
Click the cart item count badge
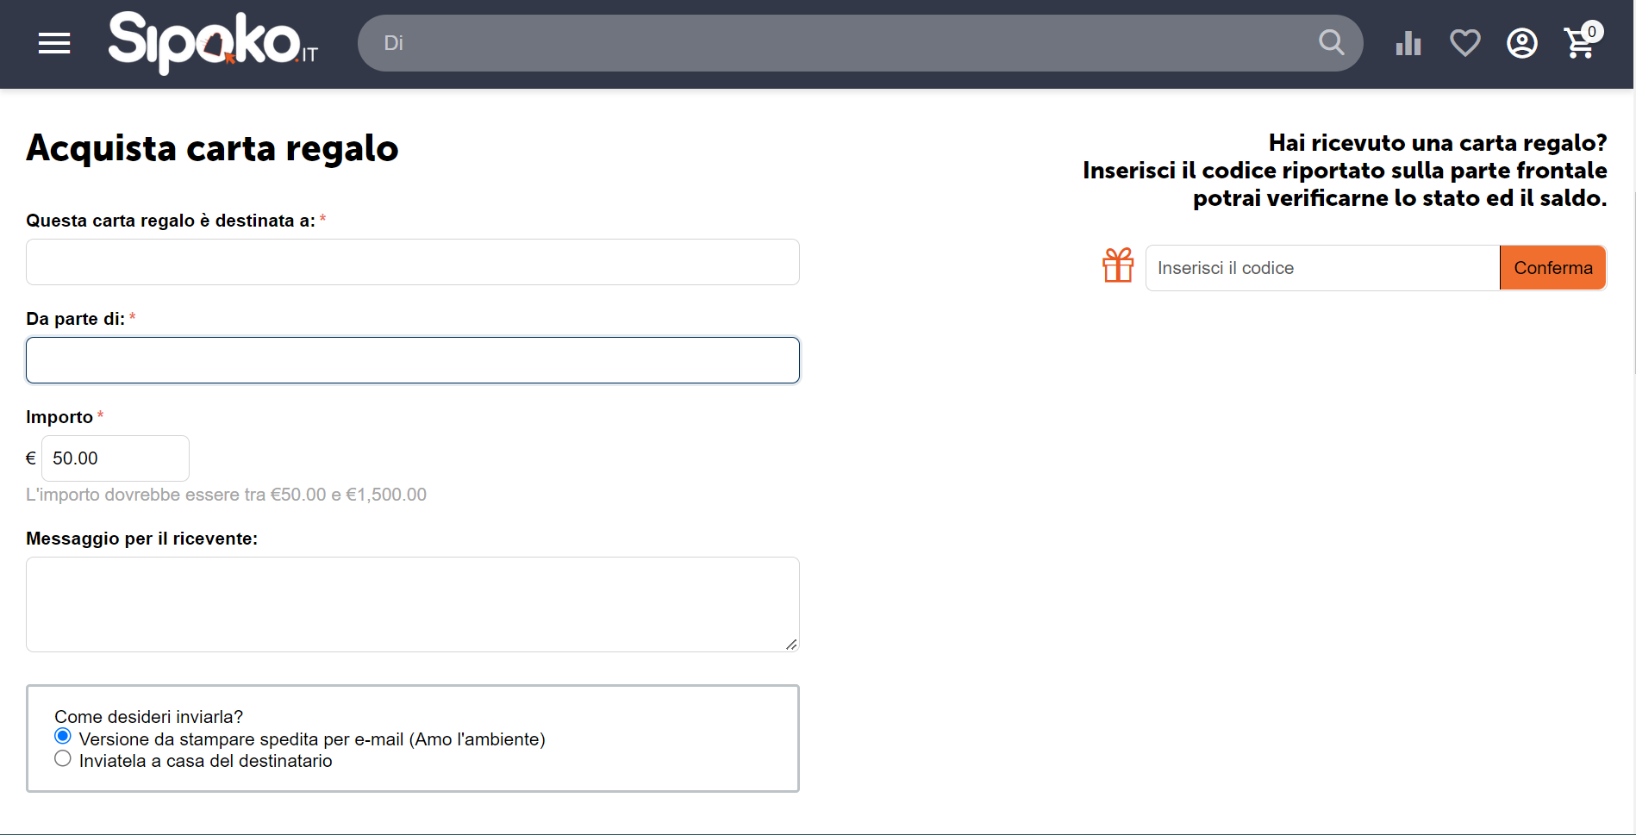pyautogui.click(x=1592, y=32)
